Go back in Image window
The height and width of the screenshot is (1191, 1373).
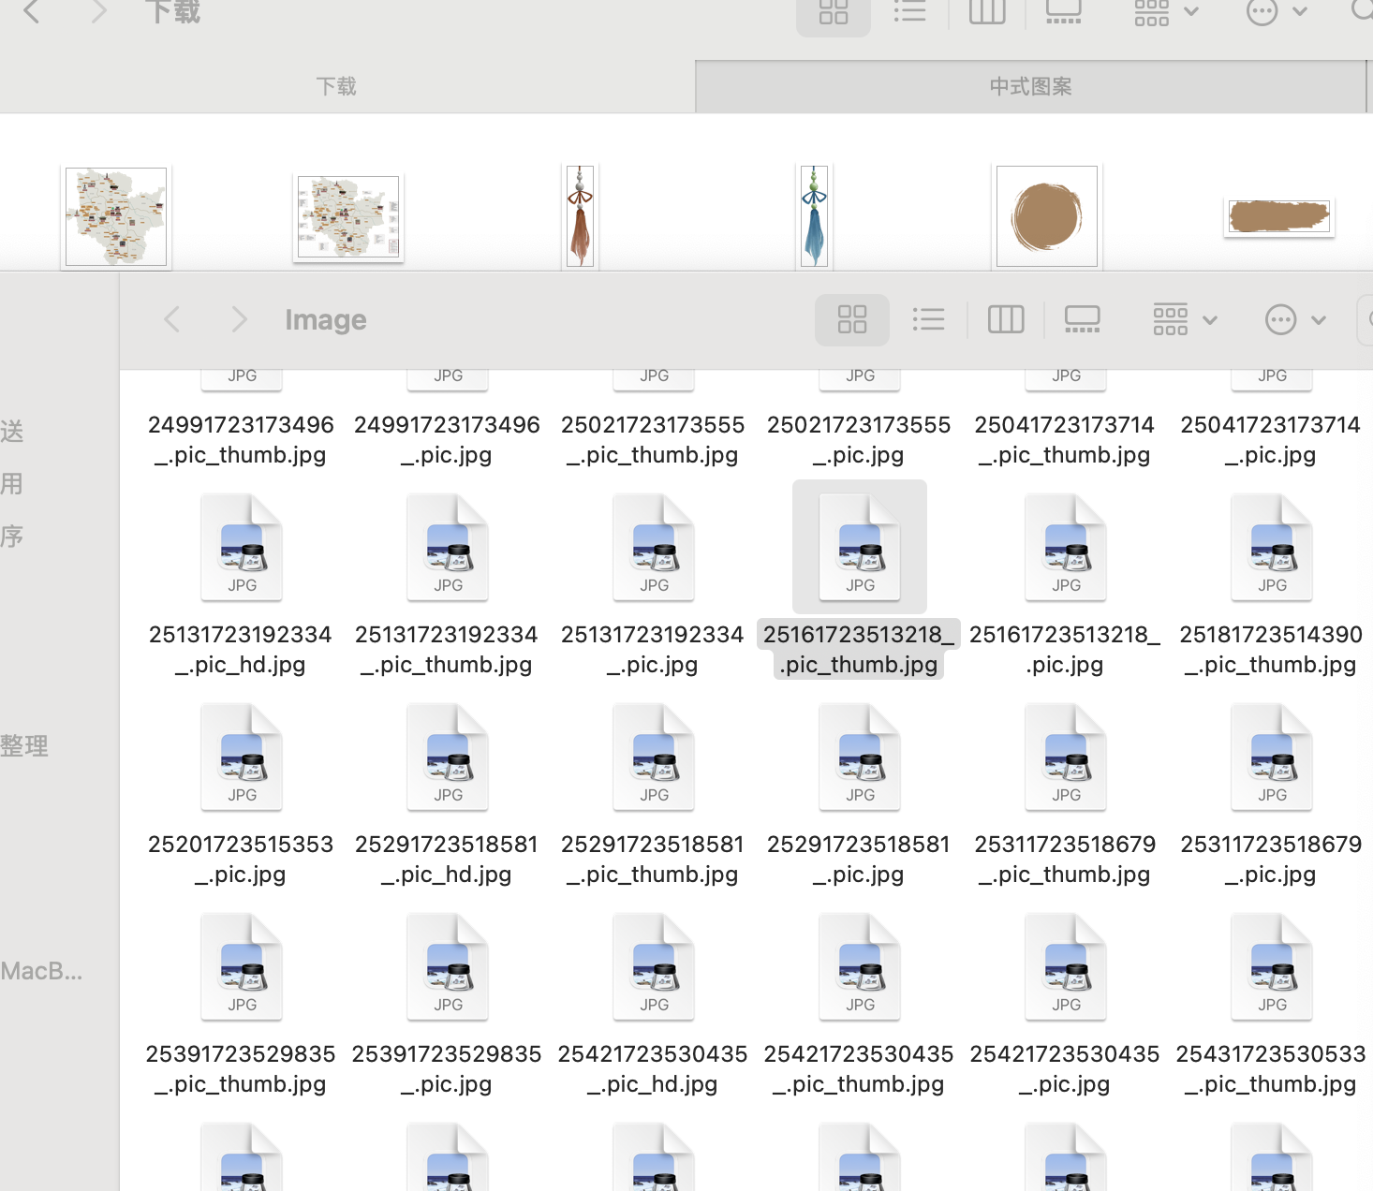click(172, 320)
